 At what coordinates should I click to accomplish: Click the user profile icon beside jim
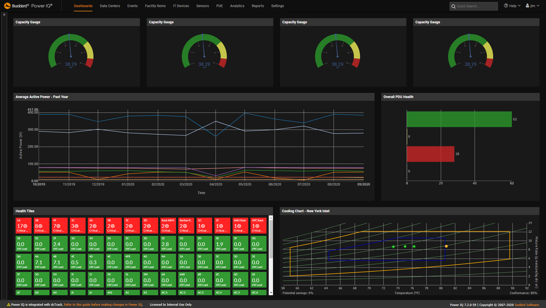click(527, 5)
